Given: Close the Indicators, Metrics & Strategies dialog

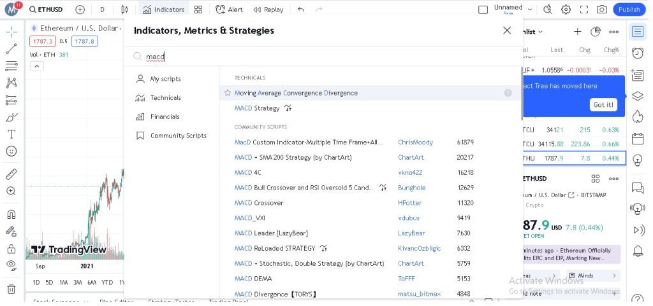Looking at the screenshot, I should click(x=507, y=31).
